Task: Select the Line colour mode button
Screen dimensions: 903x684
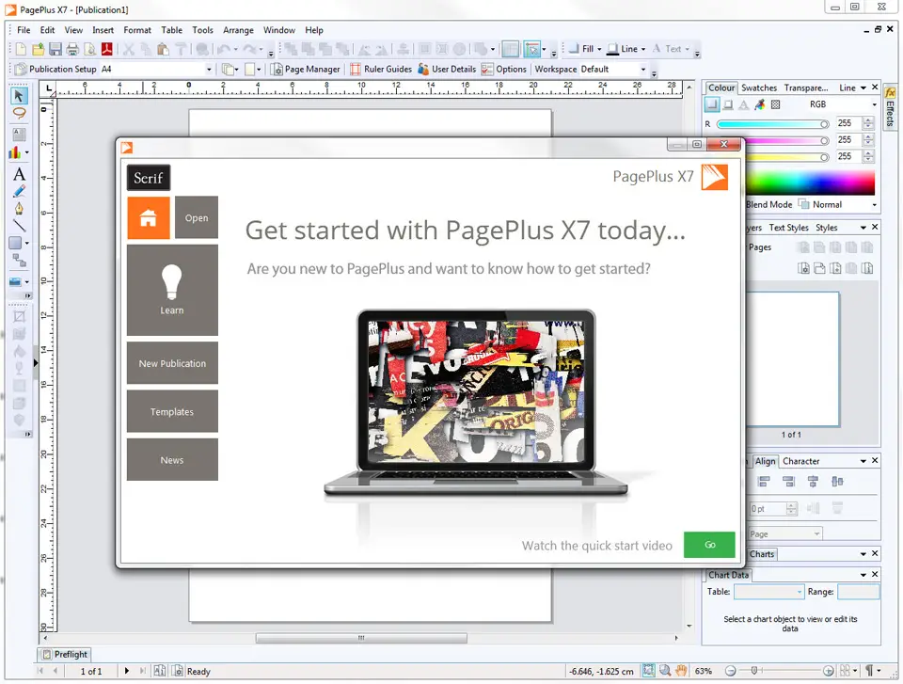Action: (728, 104)
